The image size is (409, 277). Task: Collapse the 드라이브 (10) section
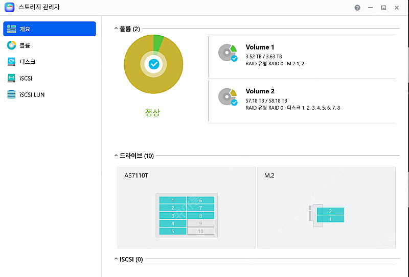(116, 156)
